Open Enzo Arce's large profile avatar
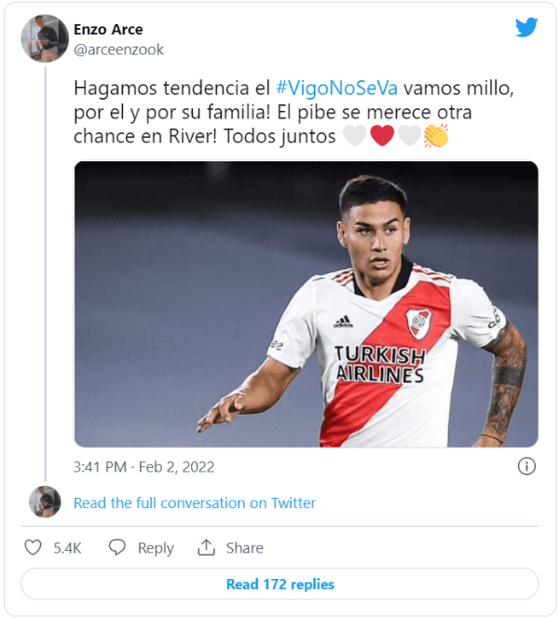 [x=45, y=38]
